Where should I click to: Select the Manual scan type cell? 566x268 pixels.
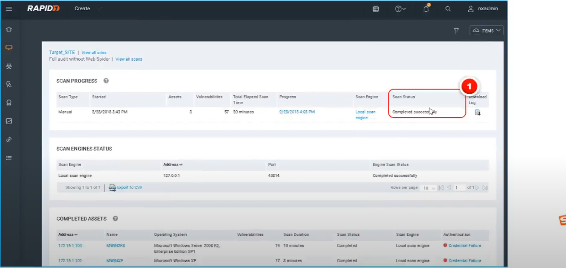point(65,112)
